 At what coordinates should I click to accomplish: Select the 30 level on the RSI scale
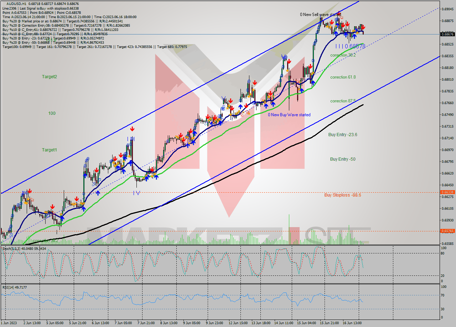[x=443, y=309]
